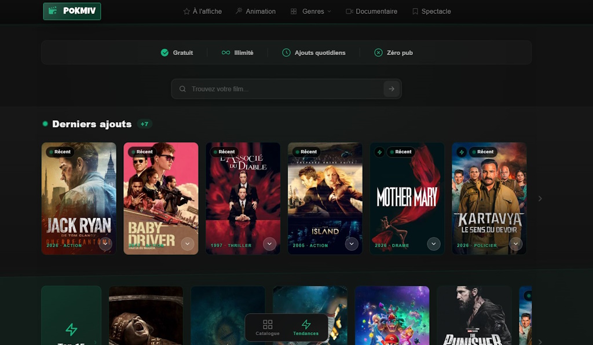Screen dimensions: 593x345
Task: Click the 2026 · Drame caption
Action: point(392,245)
